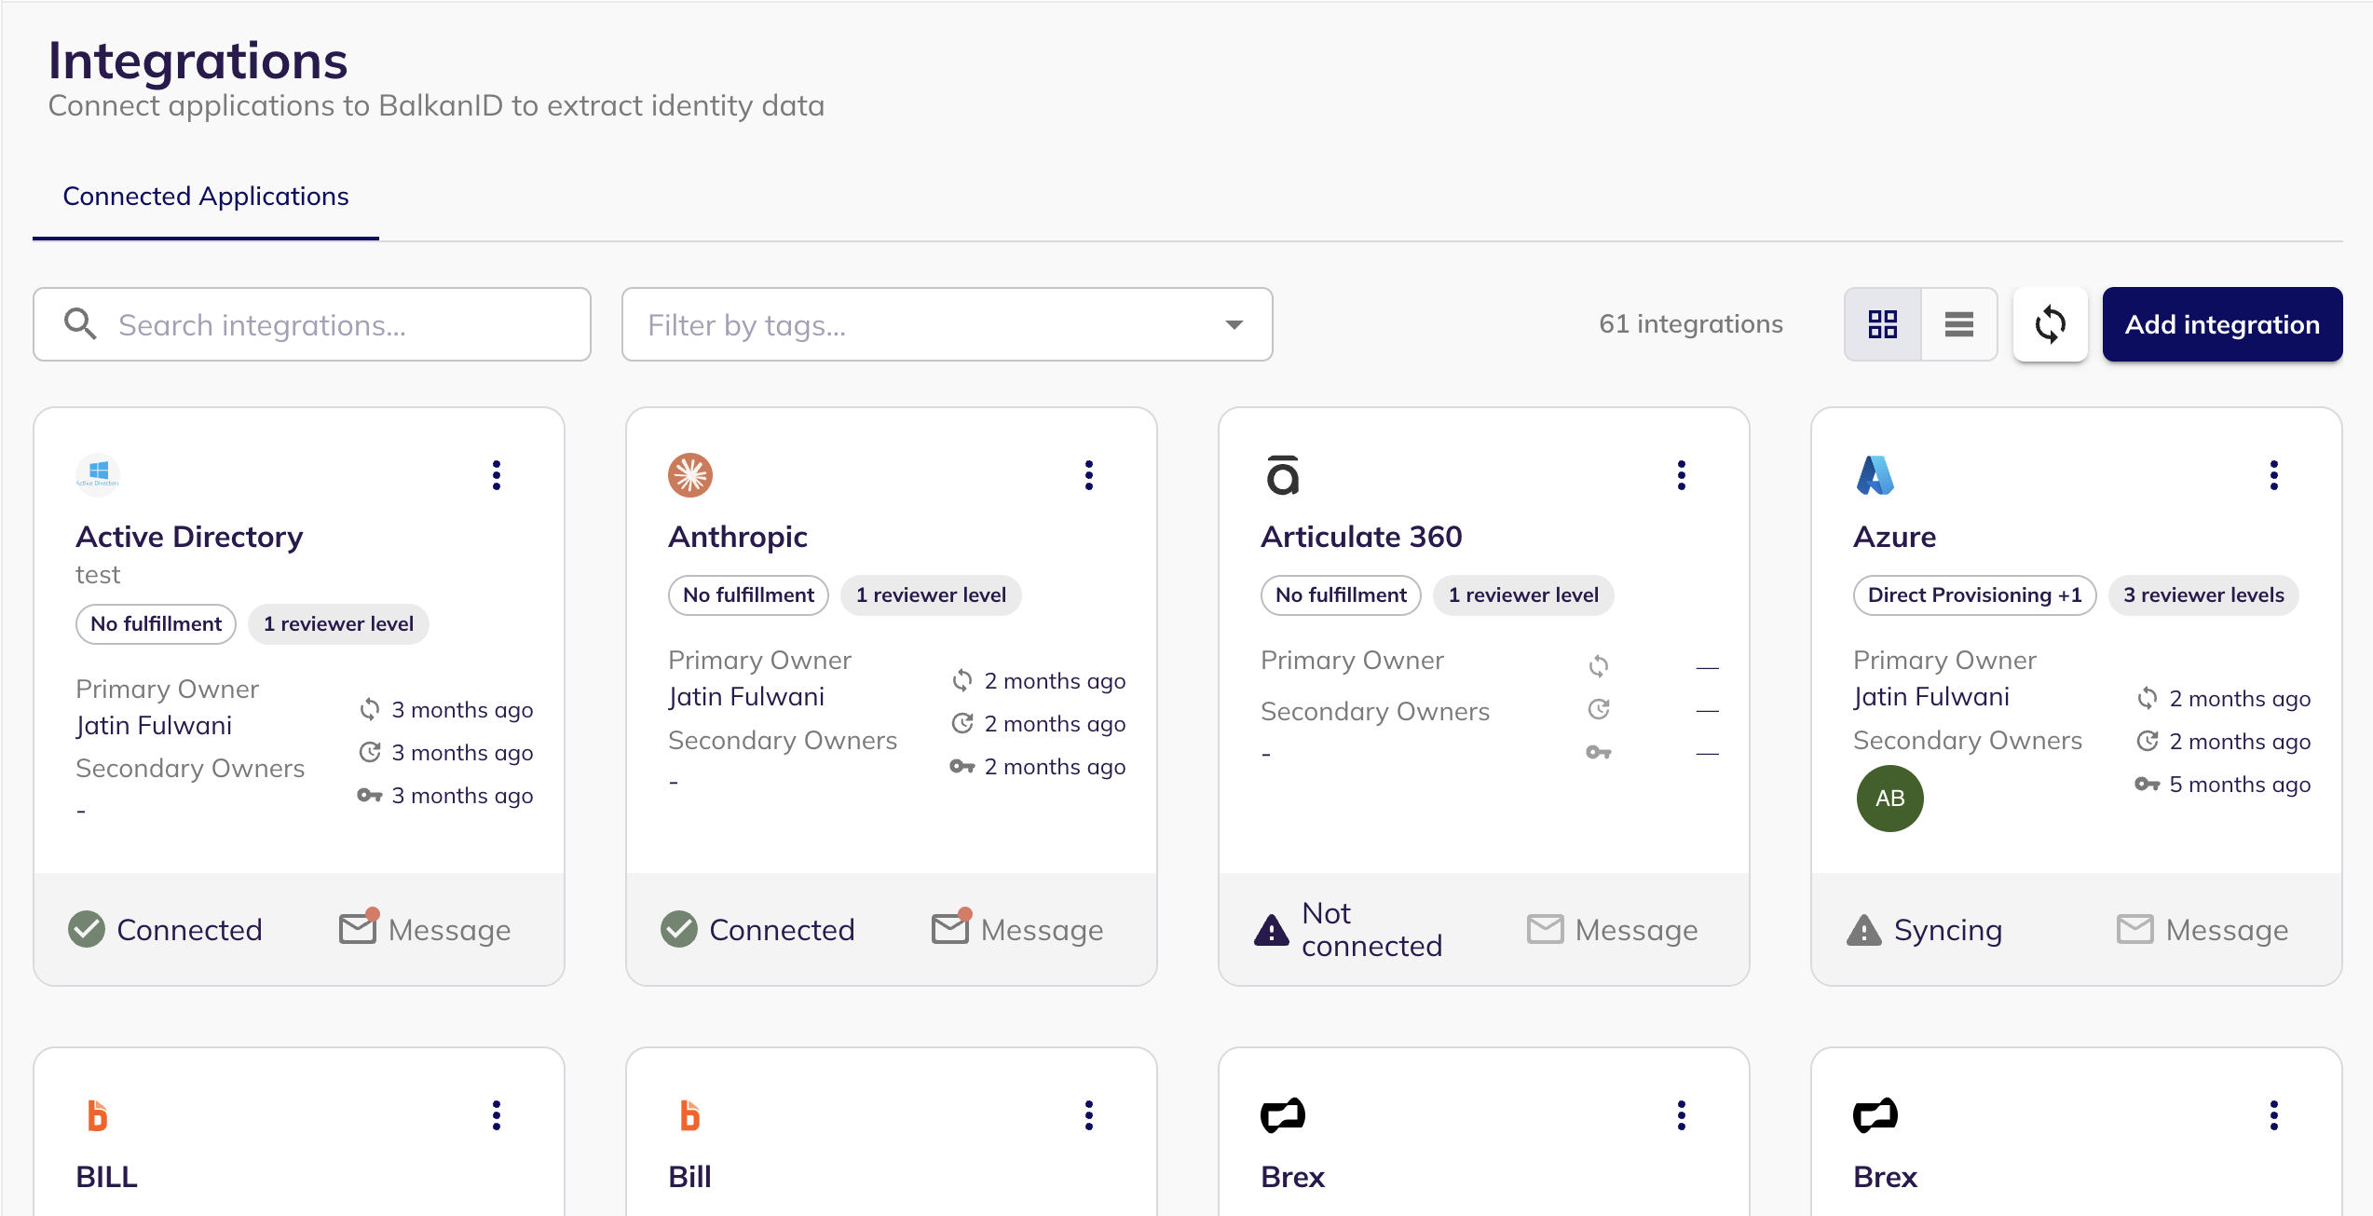Click Jatin Fulwani owner on Anthropic card
2373x1216 pixels.
746,697
